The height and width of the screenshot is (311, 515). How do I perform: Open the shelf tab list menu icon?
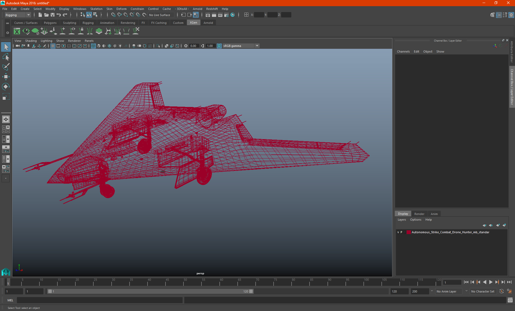pyautogui.click(x=8, y=23)
